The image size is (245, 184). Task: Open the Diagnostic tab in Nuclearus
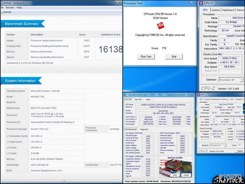pos(144,129)
